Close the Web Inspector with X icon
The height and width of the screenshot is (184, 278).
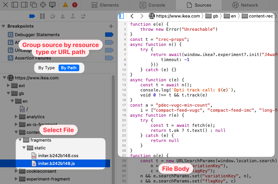(5, 5)
